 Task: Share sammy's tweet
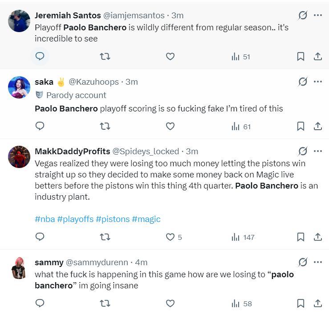[318, 304]
